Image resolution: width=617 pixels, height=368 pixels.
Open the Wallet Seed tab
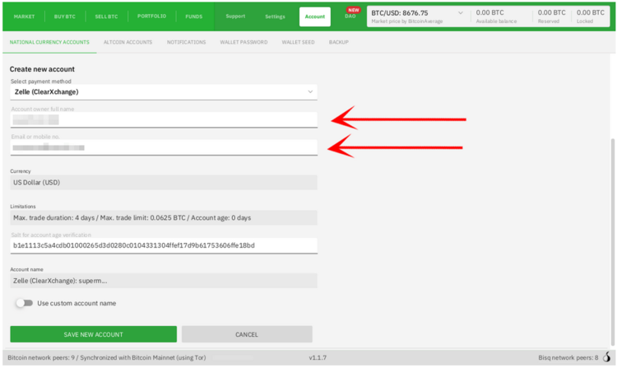point(298,42)
